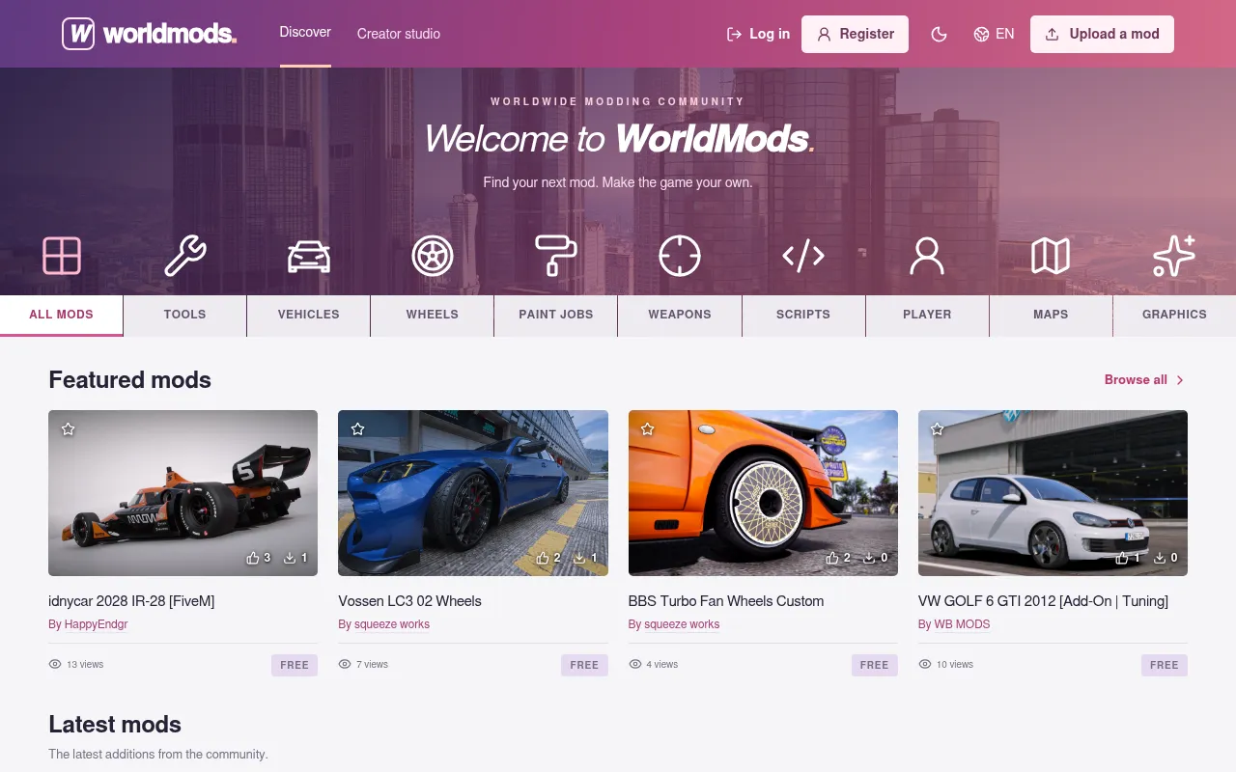The height and width of the screenshot is (772, 1236).
Task: Select the Weapons crosshair icon
Action: pyautogui.click(x=680, y=256)
